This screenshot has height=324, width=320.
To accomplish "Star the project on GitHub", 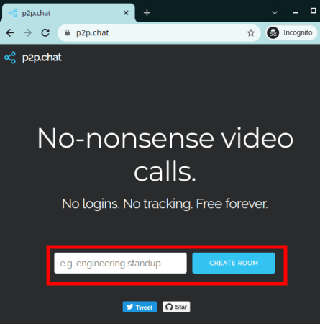I will coord(176,307).
